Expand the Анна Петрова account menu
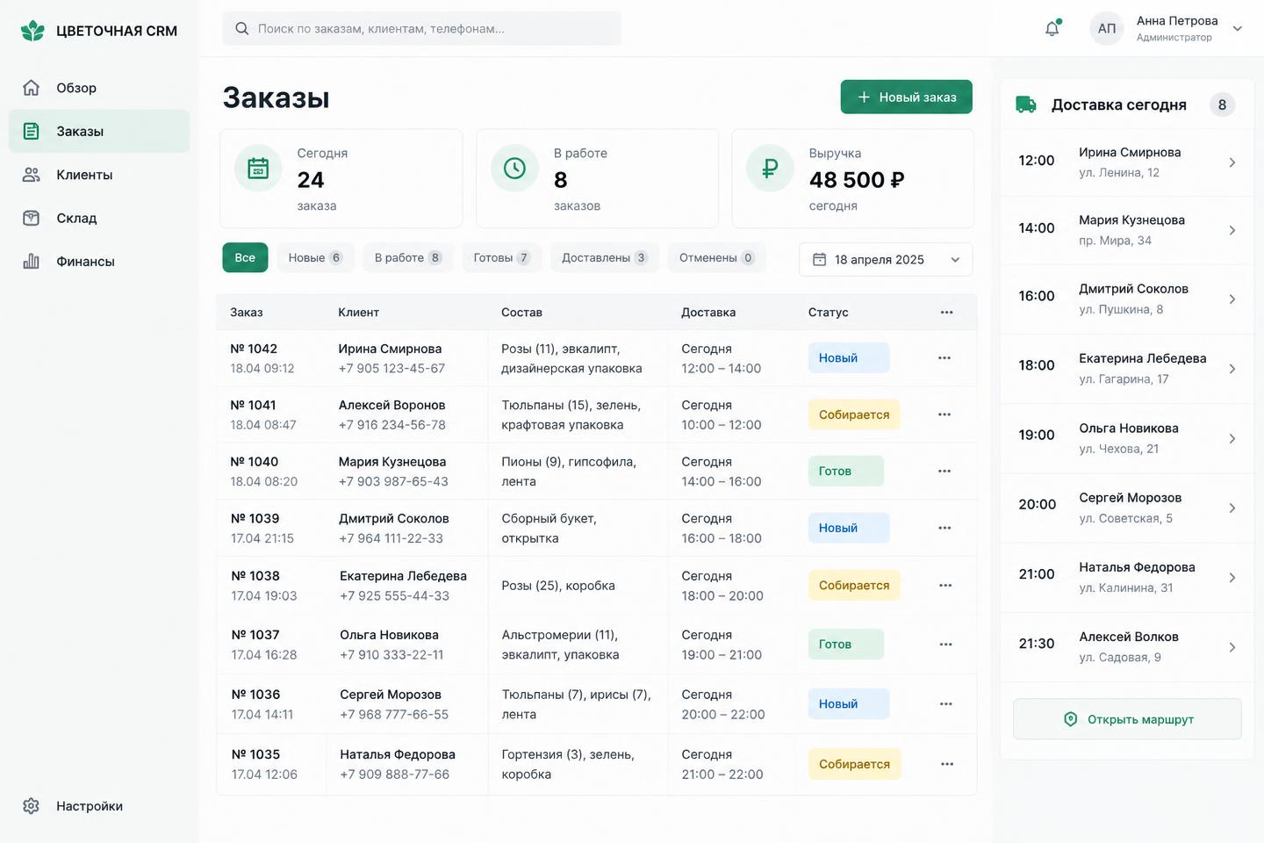The image size is (1264, 843). click(1237, 28)
